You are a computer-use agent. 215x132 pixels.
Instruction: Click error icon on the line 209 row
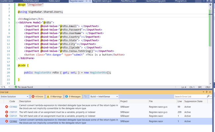[6, 112]
